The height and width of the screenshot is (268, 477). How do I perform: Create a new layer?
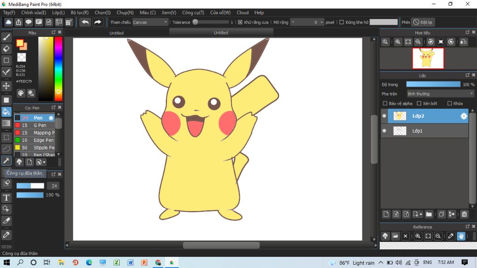coord(386,214)
